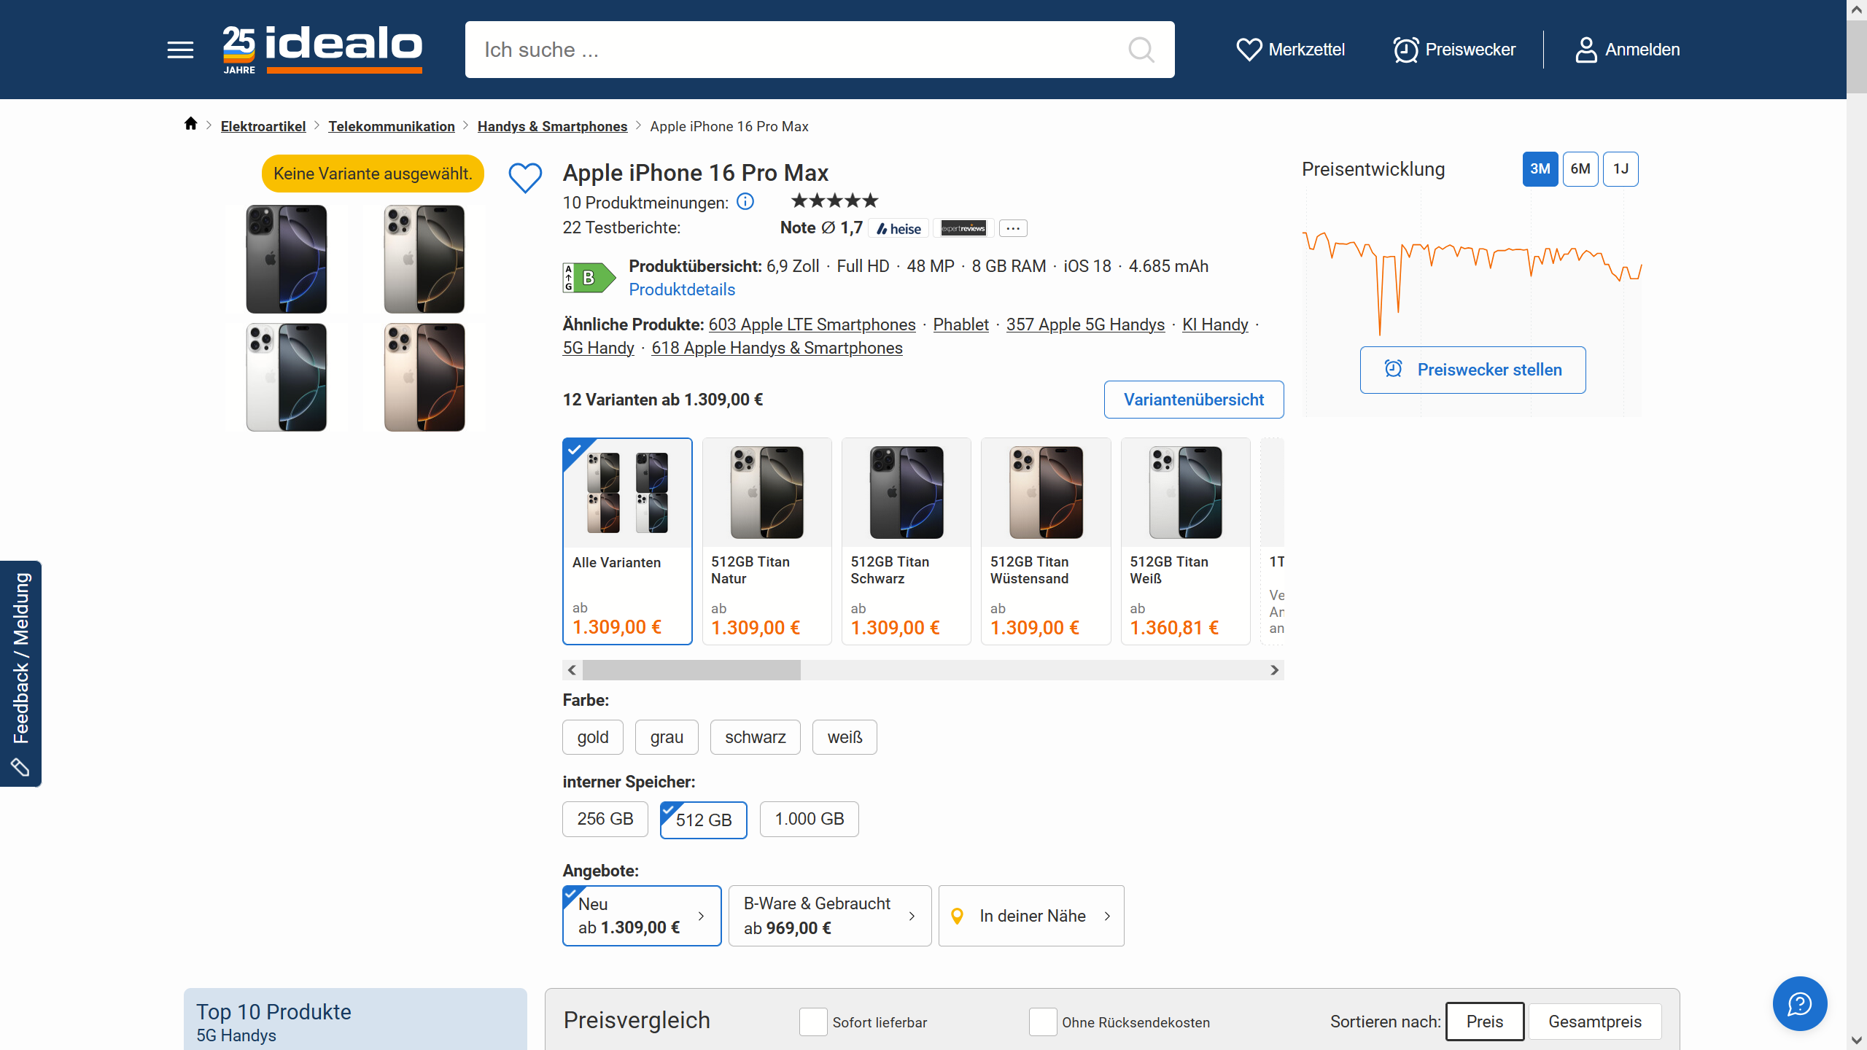1867x1050 pixels.
Task: Select color filter gold
Action: tap(593, 737)
